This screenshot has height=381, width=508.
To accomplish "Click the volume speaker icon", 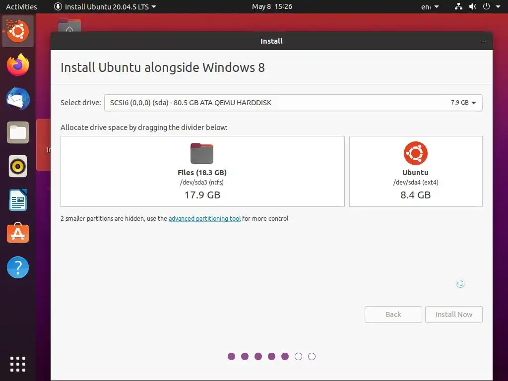I will [473, 6].
